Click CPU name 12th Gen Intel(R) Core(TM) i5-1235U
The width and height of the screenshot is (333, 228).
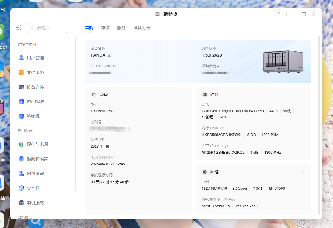pos(233,111)
